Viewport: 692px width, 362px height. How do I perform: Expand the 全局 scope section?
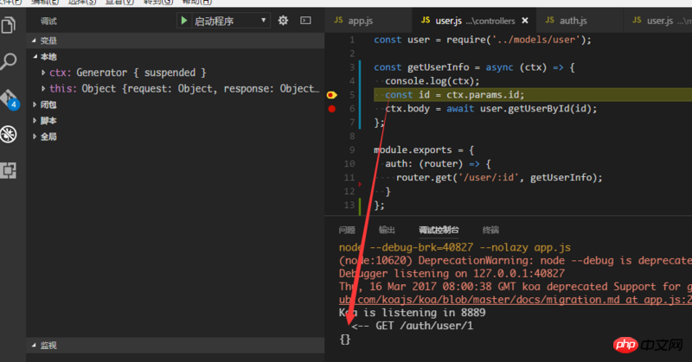click(48, 137)
